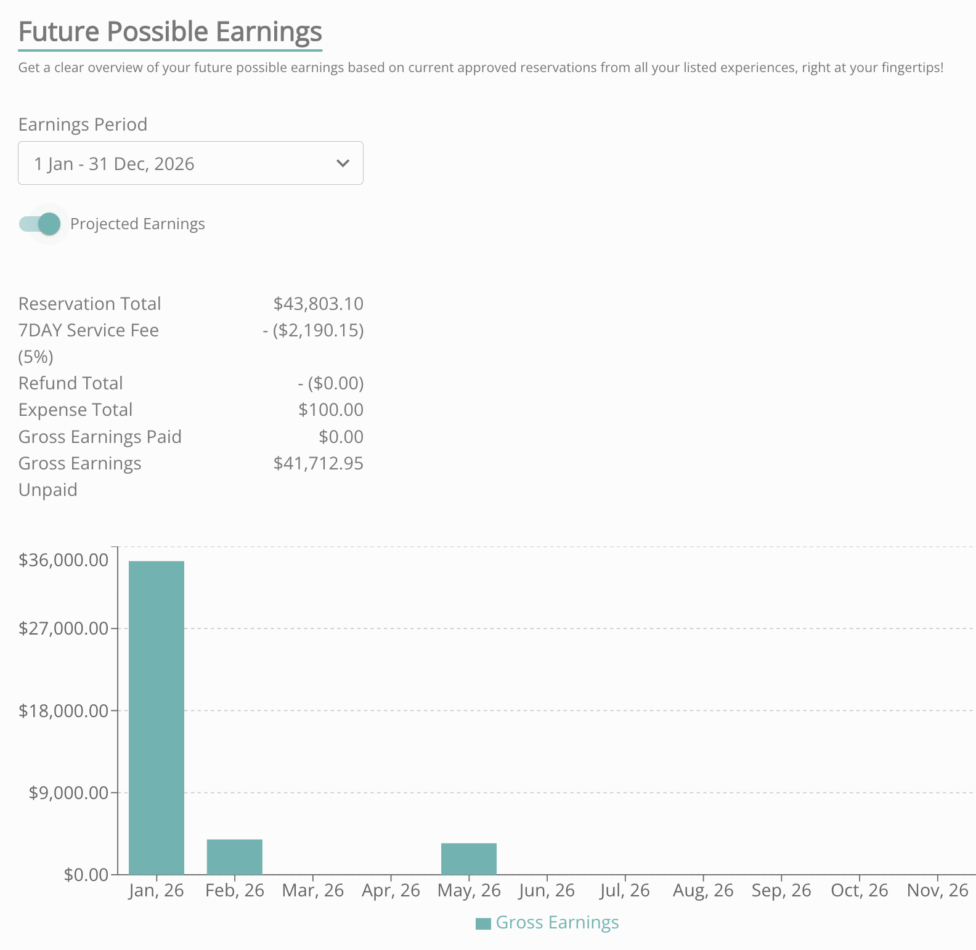The width and height of the screenshot is (976, 950).
Task: Toggle the Projected Earnings switch
Action: 41,224
